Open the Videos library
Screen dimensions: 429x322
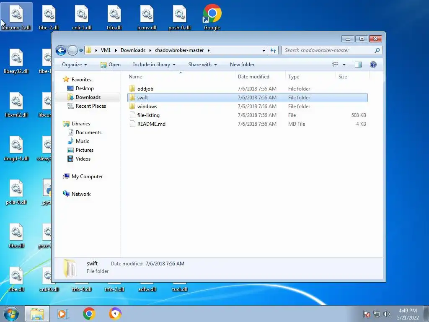point(83,158)
